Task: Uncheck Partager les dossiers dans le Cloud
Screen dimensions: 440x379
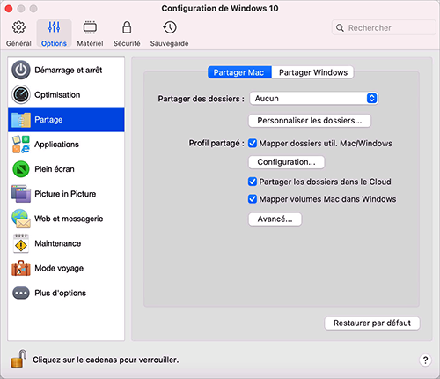Action: click(253, 182)
